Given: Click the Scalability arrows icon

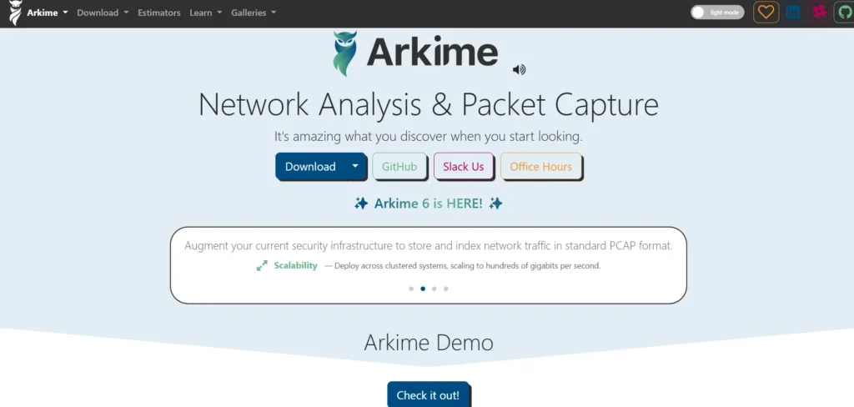Looking at the screenshot, I should pos(262,265).
